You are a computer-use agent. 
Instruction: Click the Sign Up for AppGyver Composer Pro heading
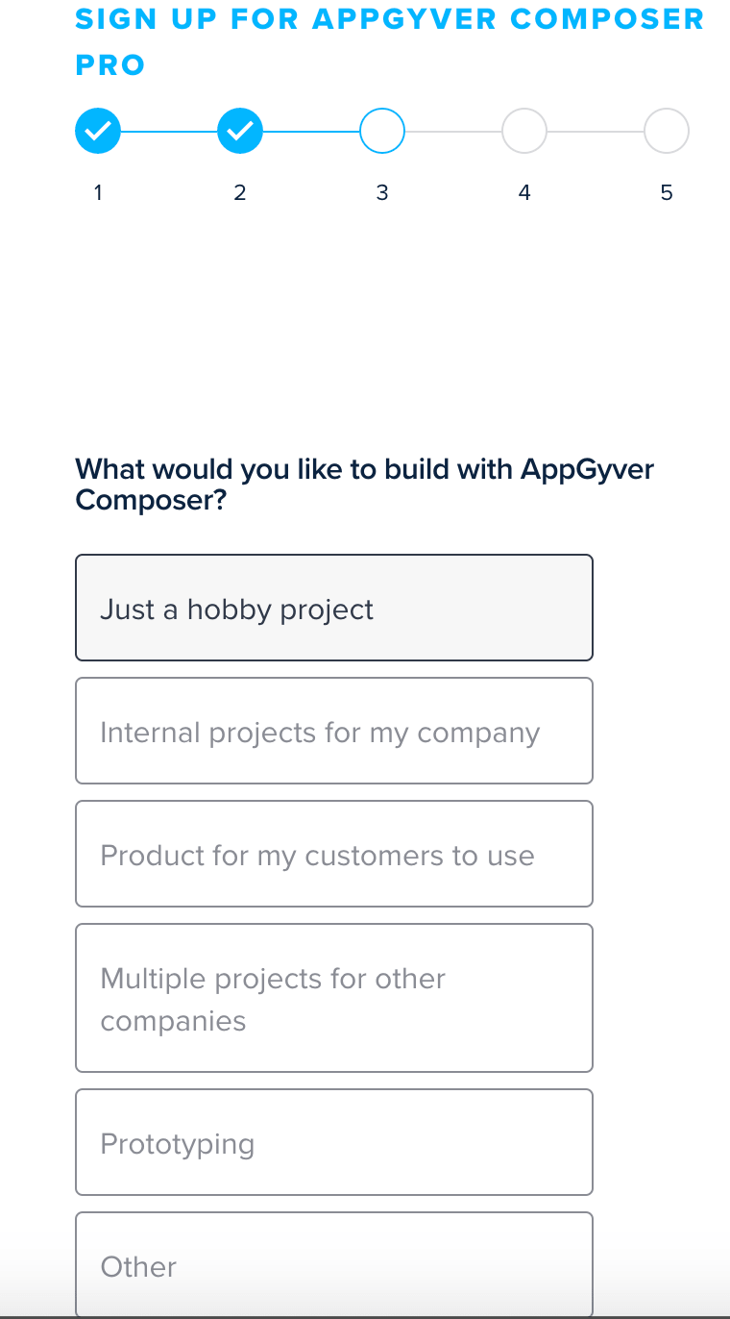tap(390, 41)
